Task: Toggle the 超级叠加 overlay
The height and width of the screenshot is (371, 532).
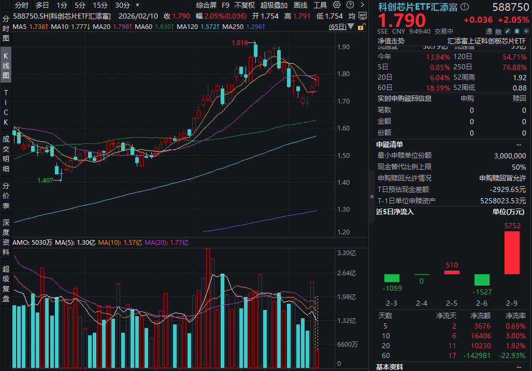Action: pos(274,6)
